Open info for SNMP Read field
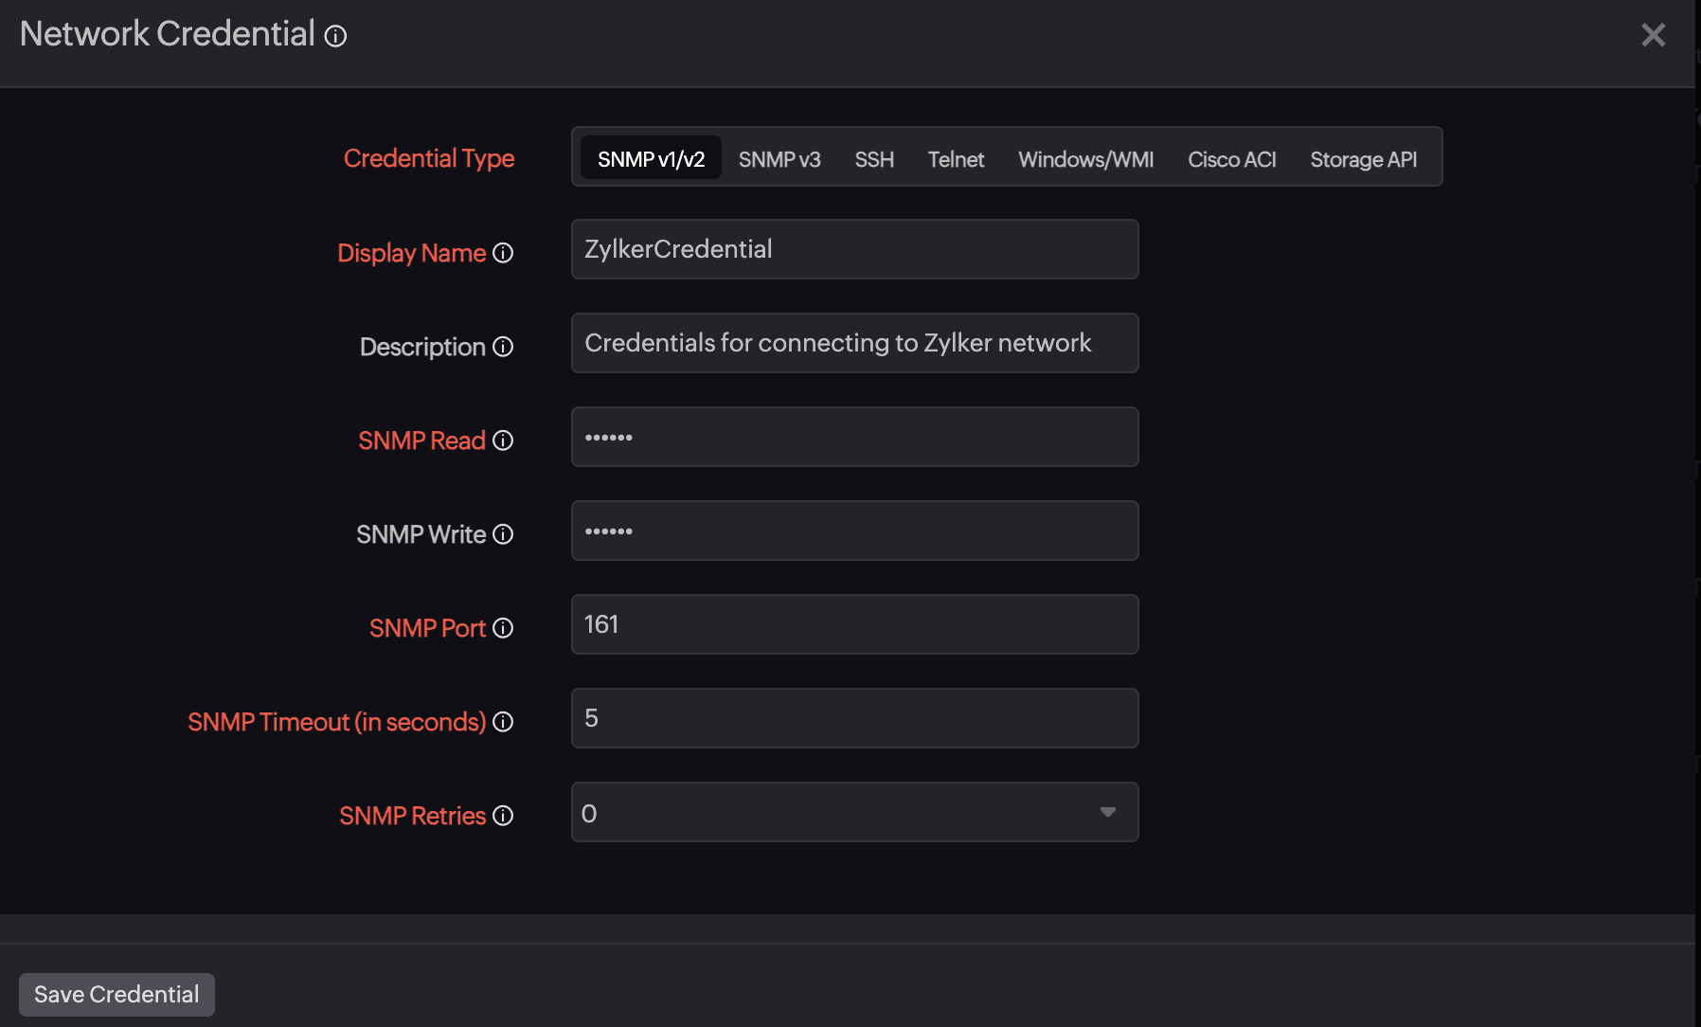 [x=503, y=441]
